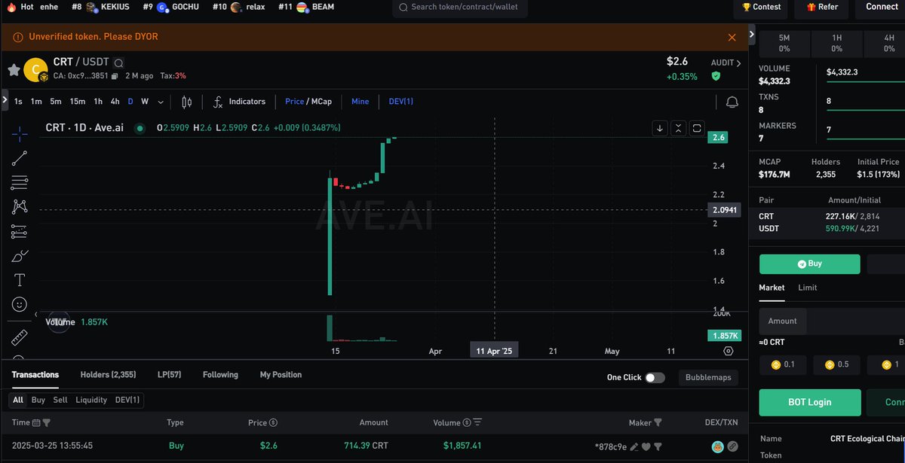Toggle the One Click switch
The height and width of the screenshot is (463, 905).
click(655, 377)
